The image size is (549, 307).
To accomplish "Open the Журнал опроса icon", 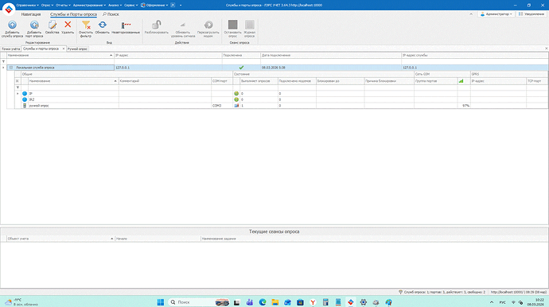I will pos(250,25).
